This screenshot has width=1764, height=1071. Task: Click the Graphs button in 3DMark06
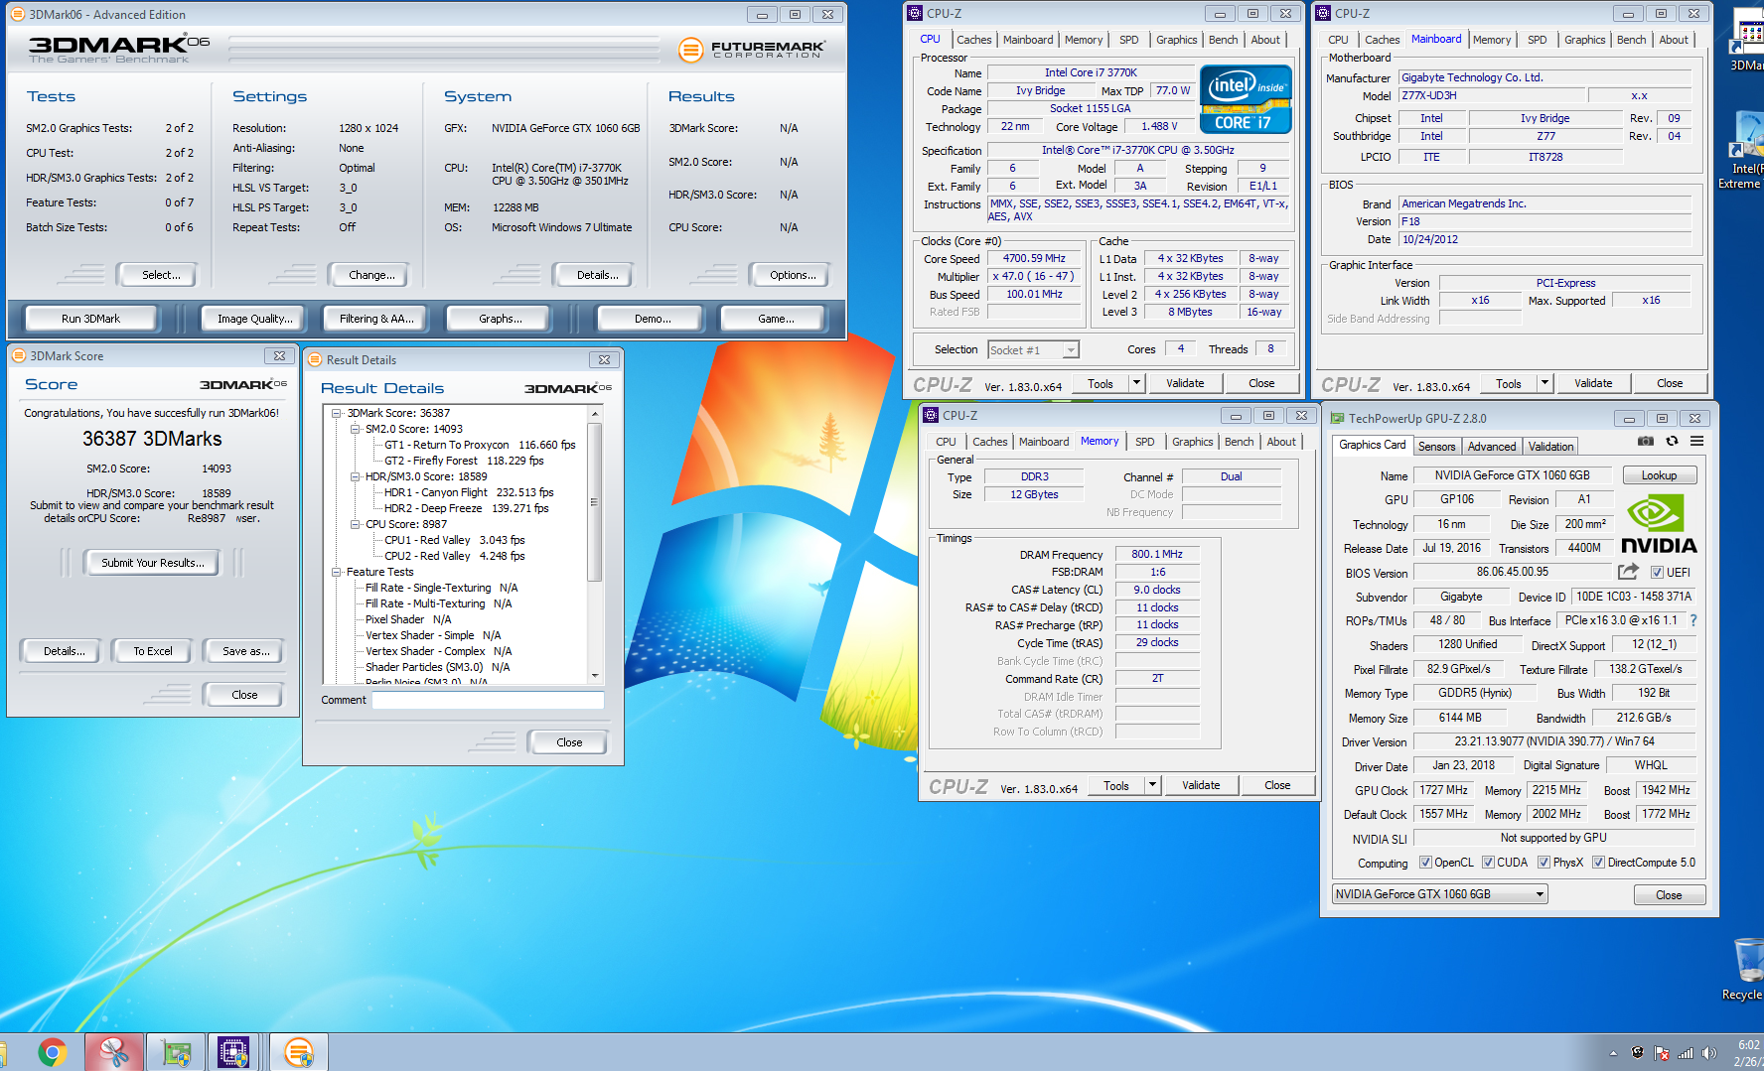pos(500,319)
